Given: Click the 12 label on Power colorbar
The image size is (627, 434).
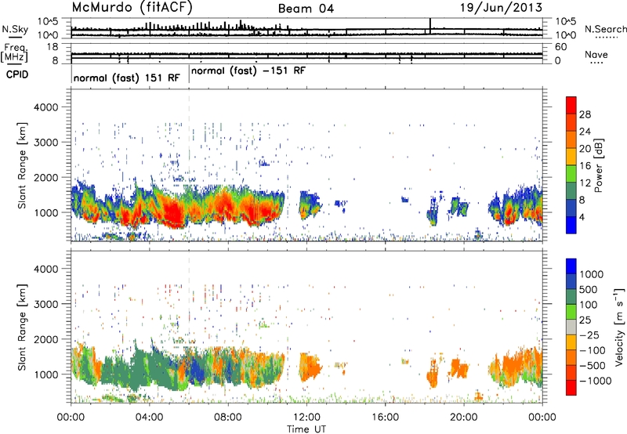Looking at the screenshot, I should [x=585, y=183].
